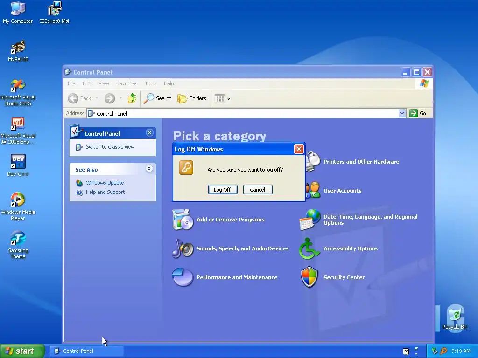Click the safely remove hardware tray icon
The image size is (478, 358).
[x=435, y=351]
